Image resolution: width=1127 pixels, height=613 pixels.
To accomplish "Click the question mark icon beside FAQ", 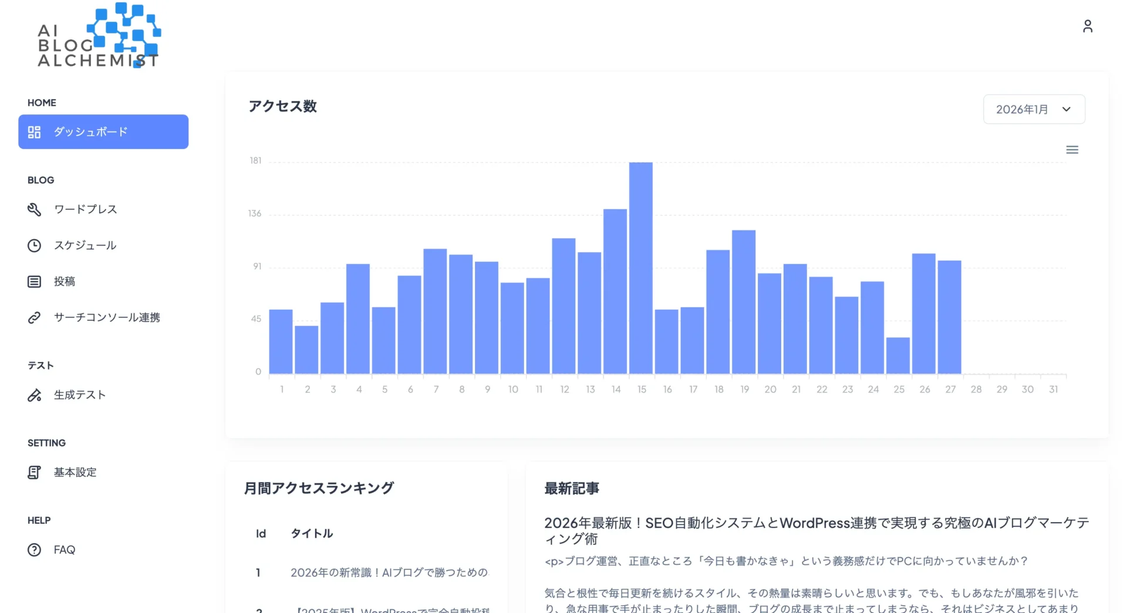I will pos(34,550).
